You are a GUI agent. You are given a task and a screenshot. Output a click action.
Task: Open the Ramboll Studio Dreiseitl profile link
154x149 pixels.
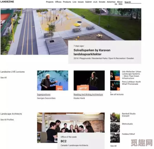point(129,115)
